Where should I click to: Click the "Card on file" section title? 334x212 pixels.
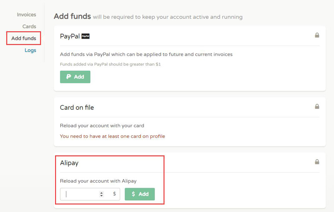pos(77,107)
